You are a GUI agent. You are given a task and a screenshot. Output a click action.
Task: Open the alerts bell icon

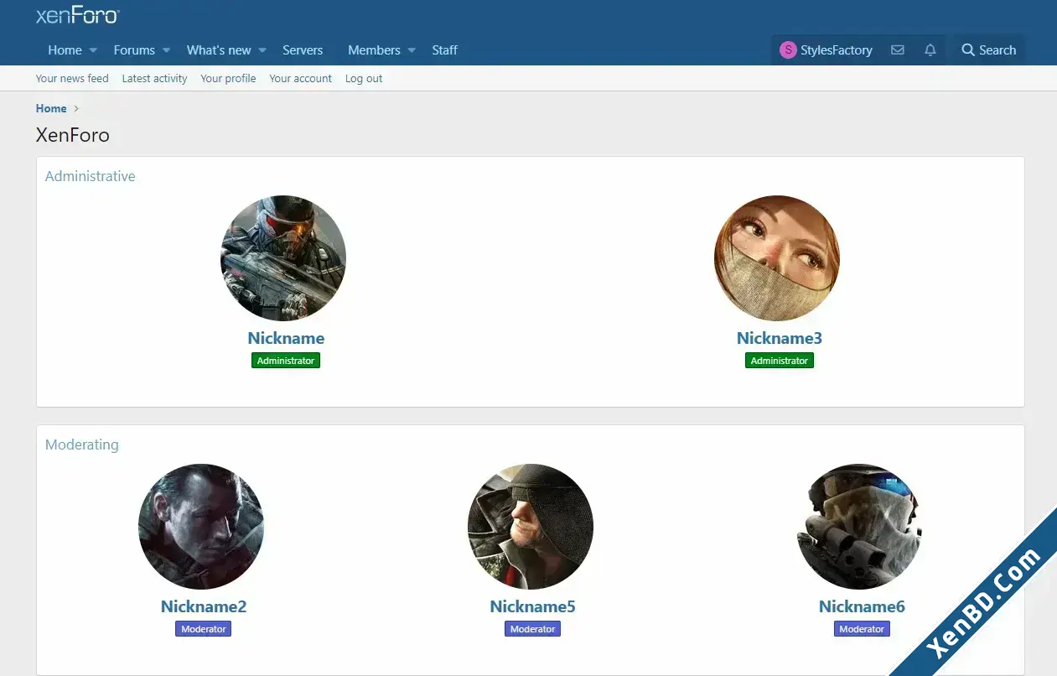[930, 50]
